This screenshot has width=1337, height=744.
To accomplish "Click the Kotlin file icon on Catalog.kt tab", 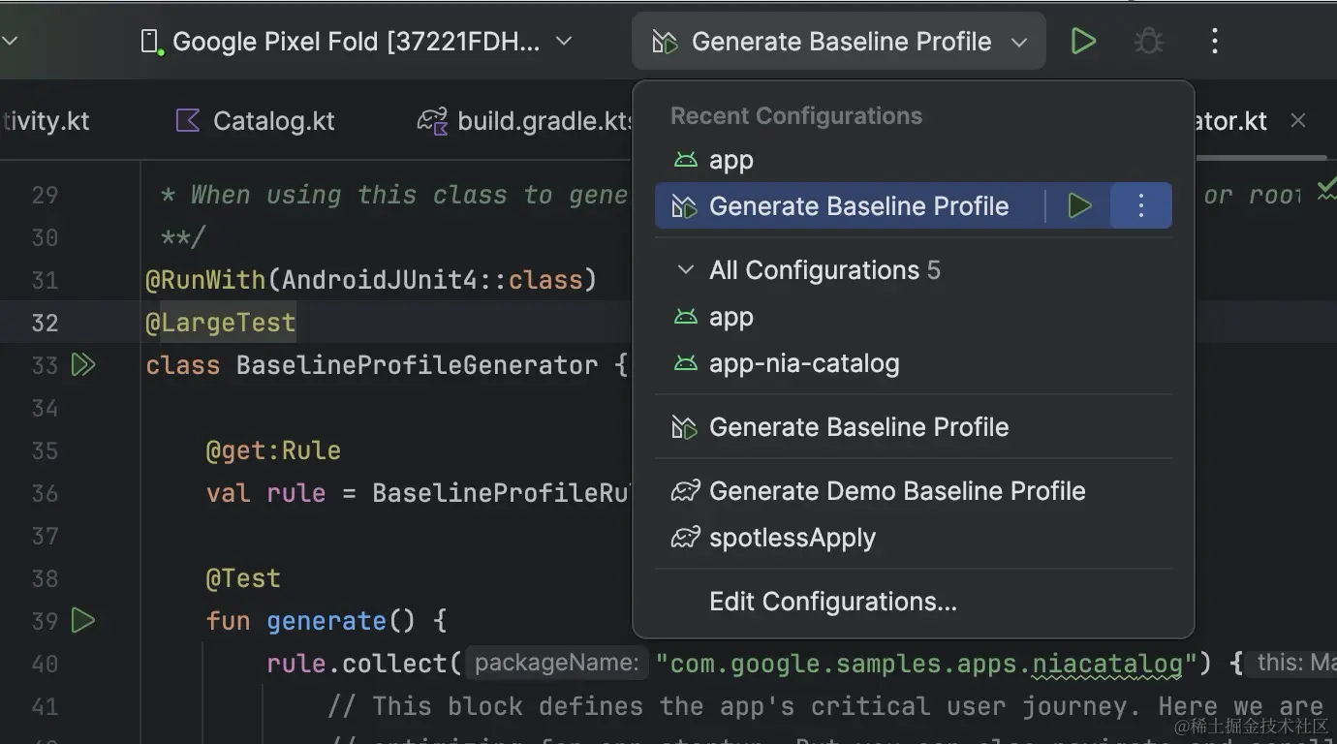I will (x=187, y=121).
